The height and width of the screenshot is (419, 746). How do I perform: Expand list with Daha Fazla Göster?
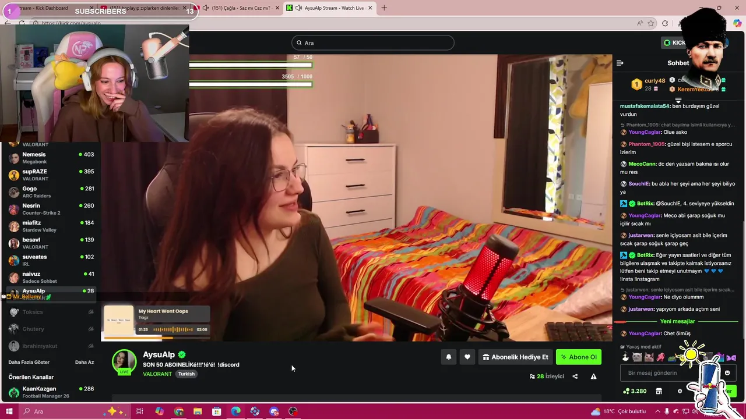29,363
